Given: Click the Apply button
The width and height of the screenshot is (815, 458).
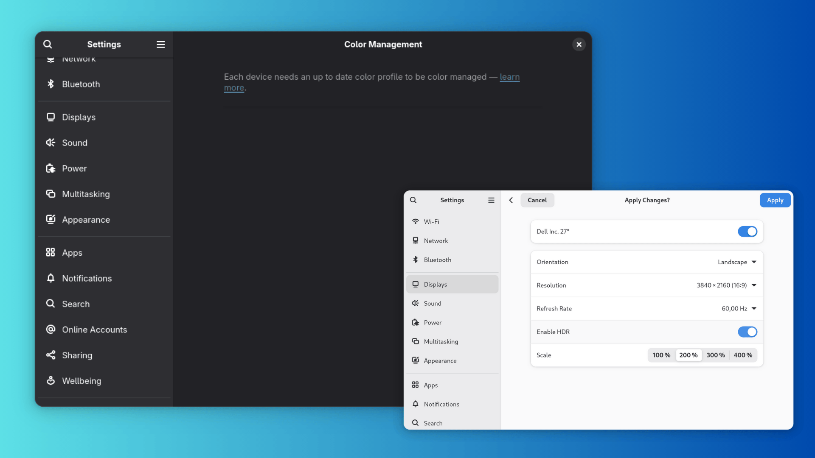Looking at the screenshot, I should click(776, 200).
